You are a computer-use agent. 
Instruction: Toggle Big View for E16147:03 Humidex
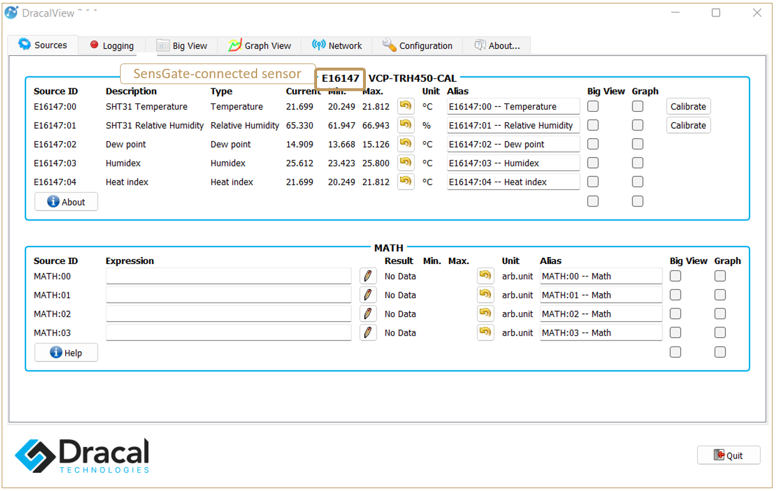pyautogui.click(x=593, y=163)
